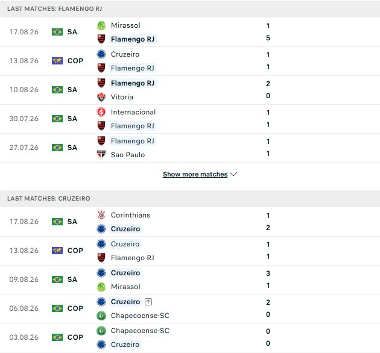Click Brazil flag in 09.08.26 row
The height and width of the screenshot is (353, 380).
coord(57,280)
